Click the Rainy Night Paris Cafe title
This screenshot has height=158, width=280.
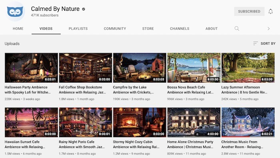[82, 144]
